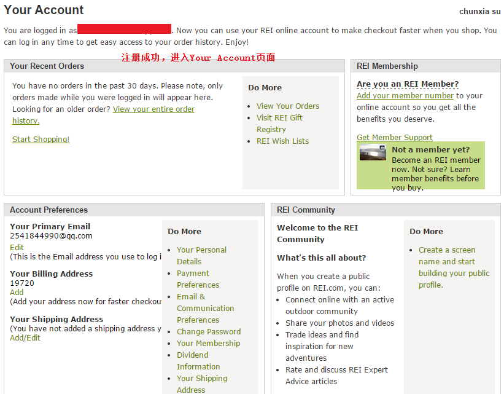Click the Start Shopping! link
Viewport: 504px width, 394px height.
click(x=41, y=140)
